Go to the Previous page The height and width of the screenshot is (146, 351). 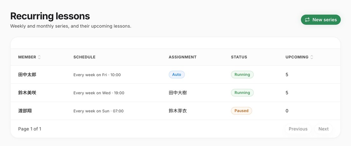298,129
